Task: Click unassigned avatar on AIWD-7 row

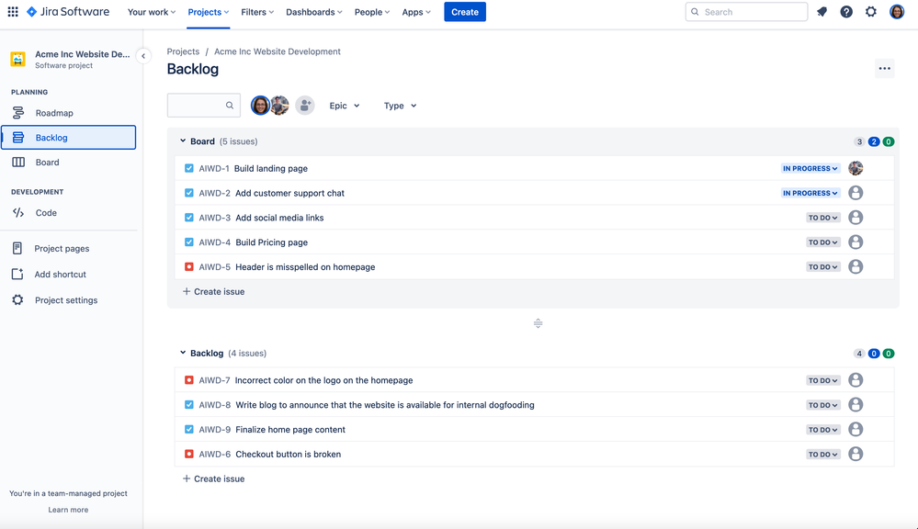Action: (x=856, y=380)
